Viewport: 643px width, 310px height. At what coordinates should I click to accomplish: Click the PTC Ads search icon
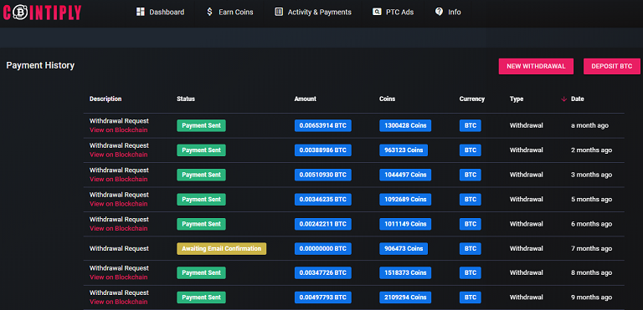[377, 12]
